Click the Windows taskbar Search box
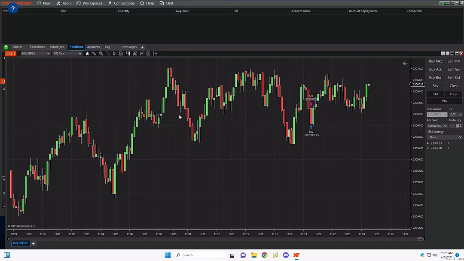 201,255
